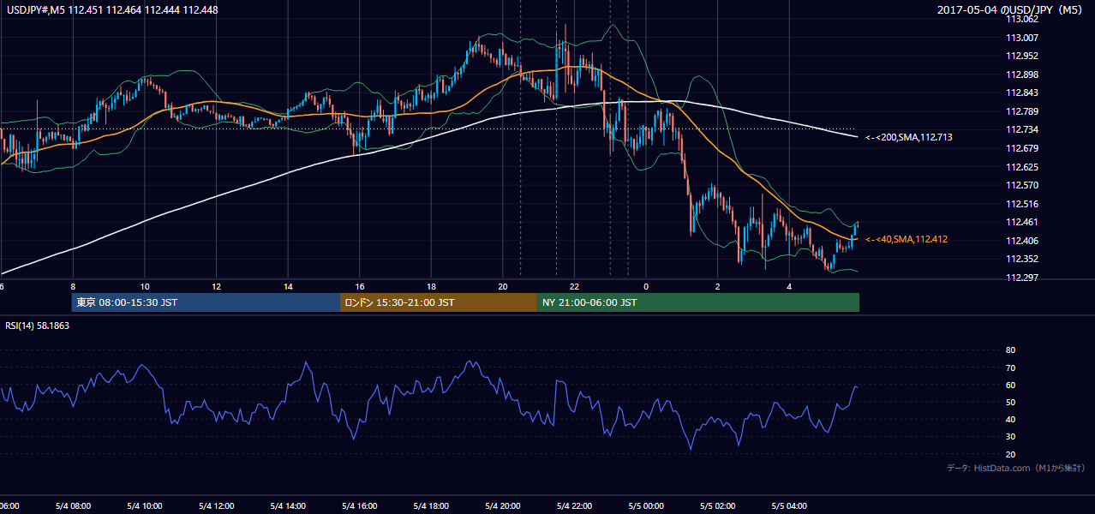
Task: Click the 5/4 20:00 time axis label
Action: [x=502, y=506]
